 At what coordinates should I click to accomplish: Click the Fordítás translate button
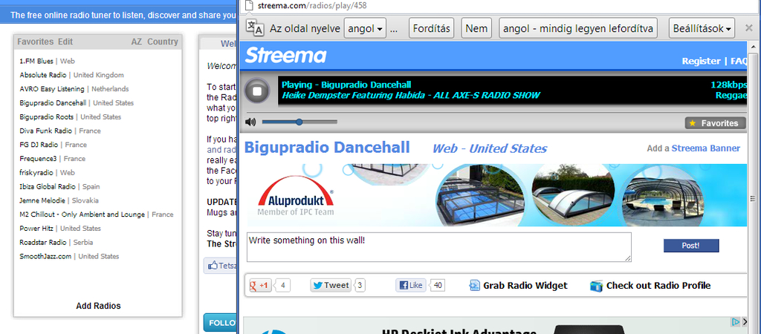431,28
